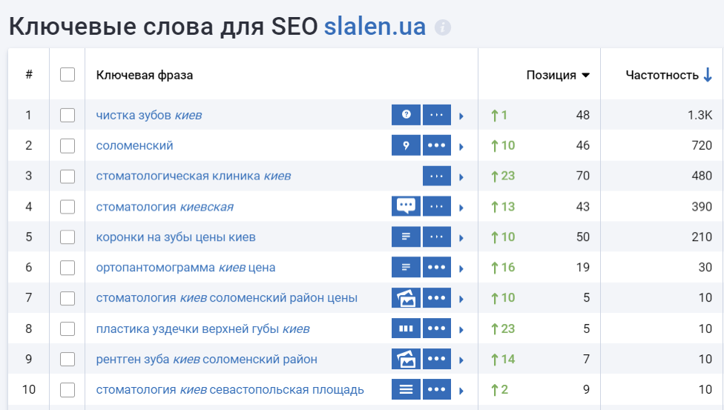Expand arrow for соломенский row
724x410 pixels.
pyautogui.click(x=461, y=146)
